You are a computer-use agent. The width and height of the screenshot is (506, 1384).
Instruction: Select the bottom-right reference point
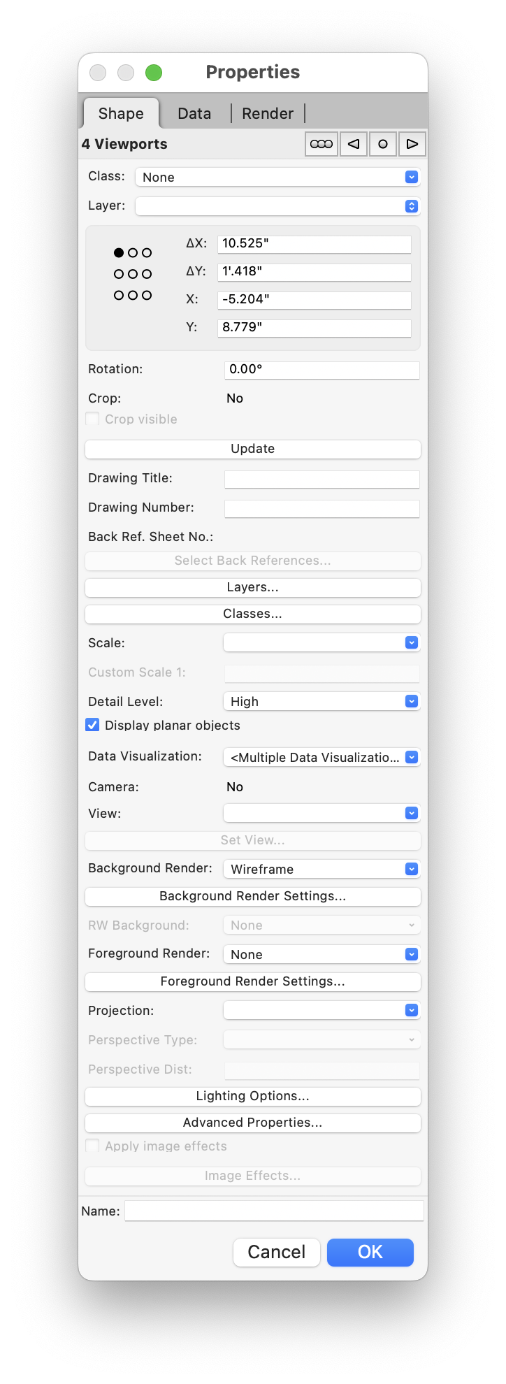[x=147, y=296]
